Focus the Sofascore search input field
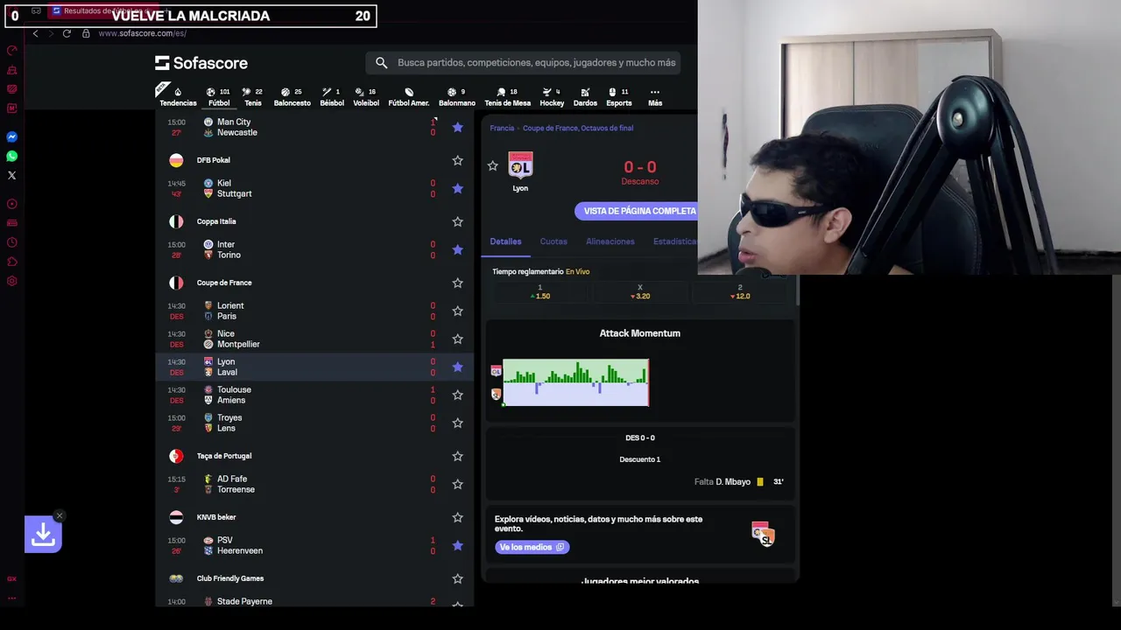The width and height of the screenshot is (1121, 630). click(x=536, y=63)
